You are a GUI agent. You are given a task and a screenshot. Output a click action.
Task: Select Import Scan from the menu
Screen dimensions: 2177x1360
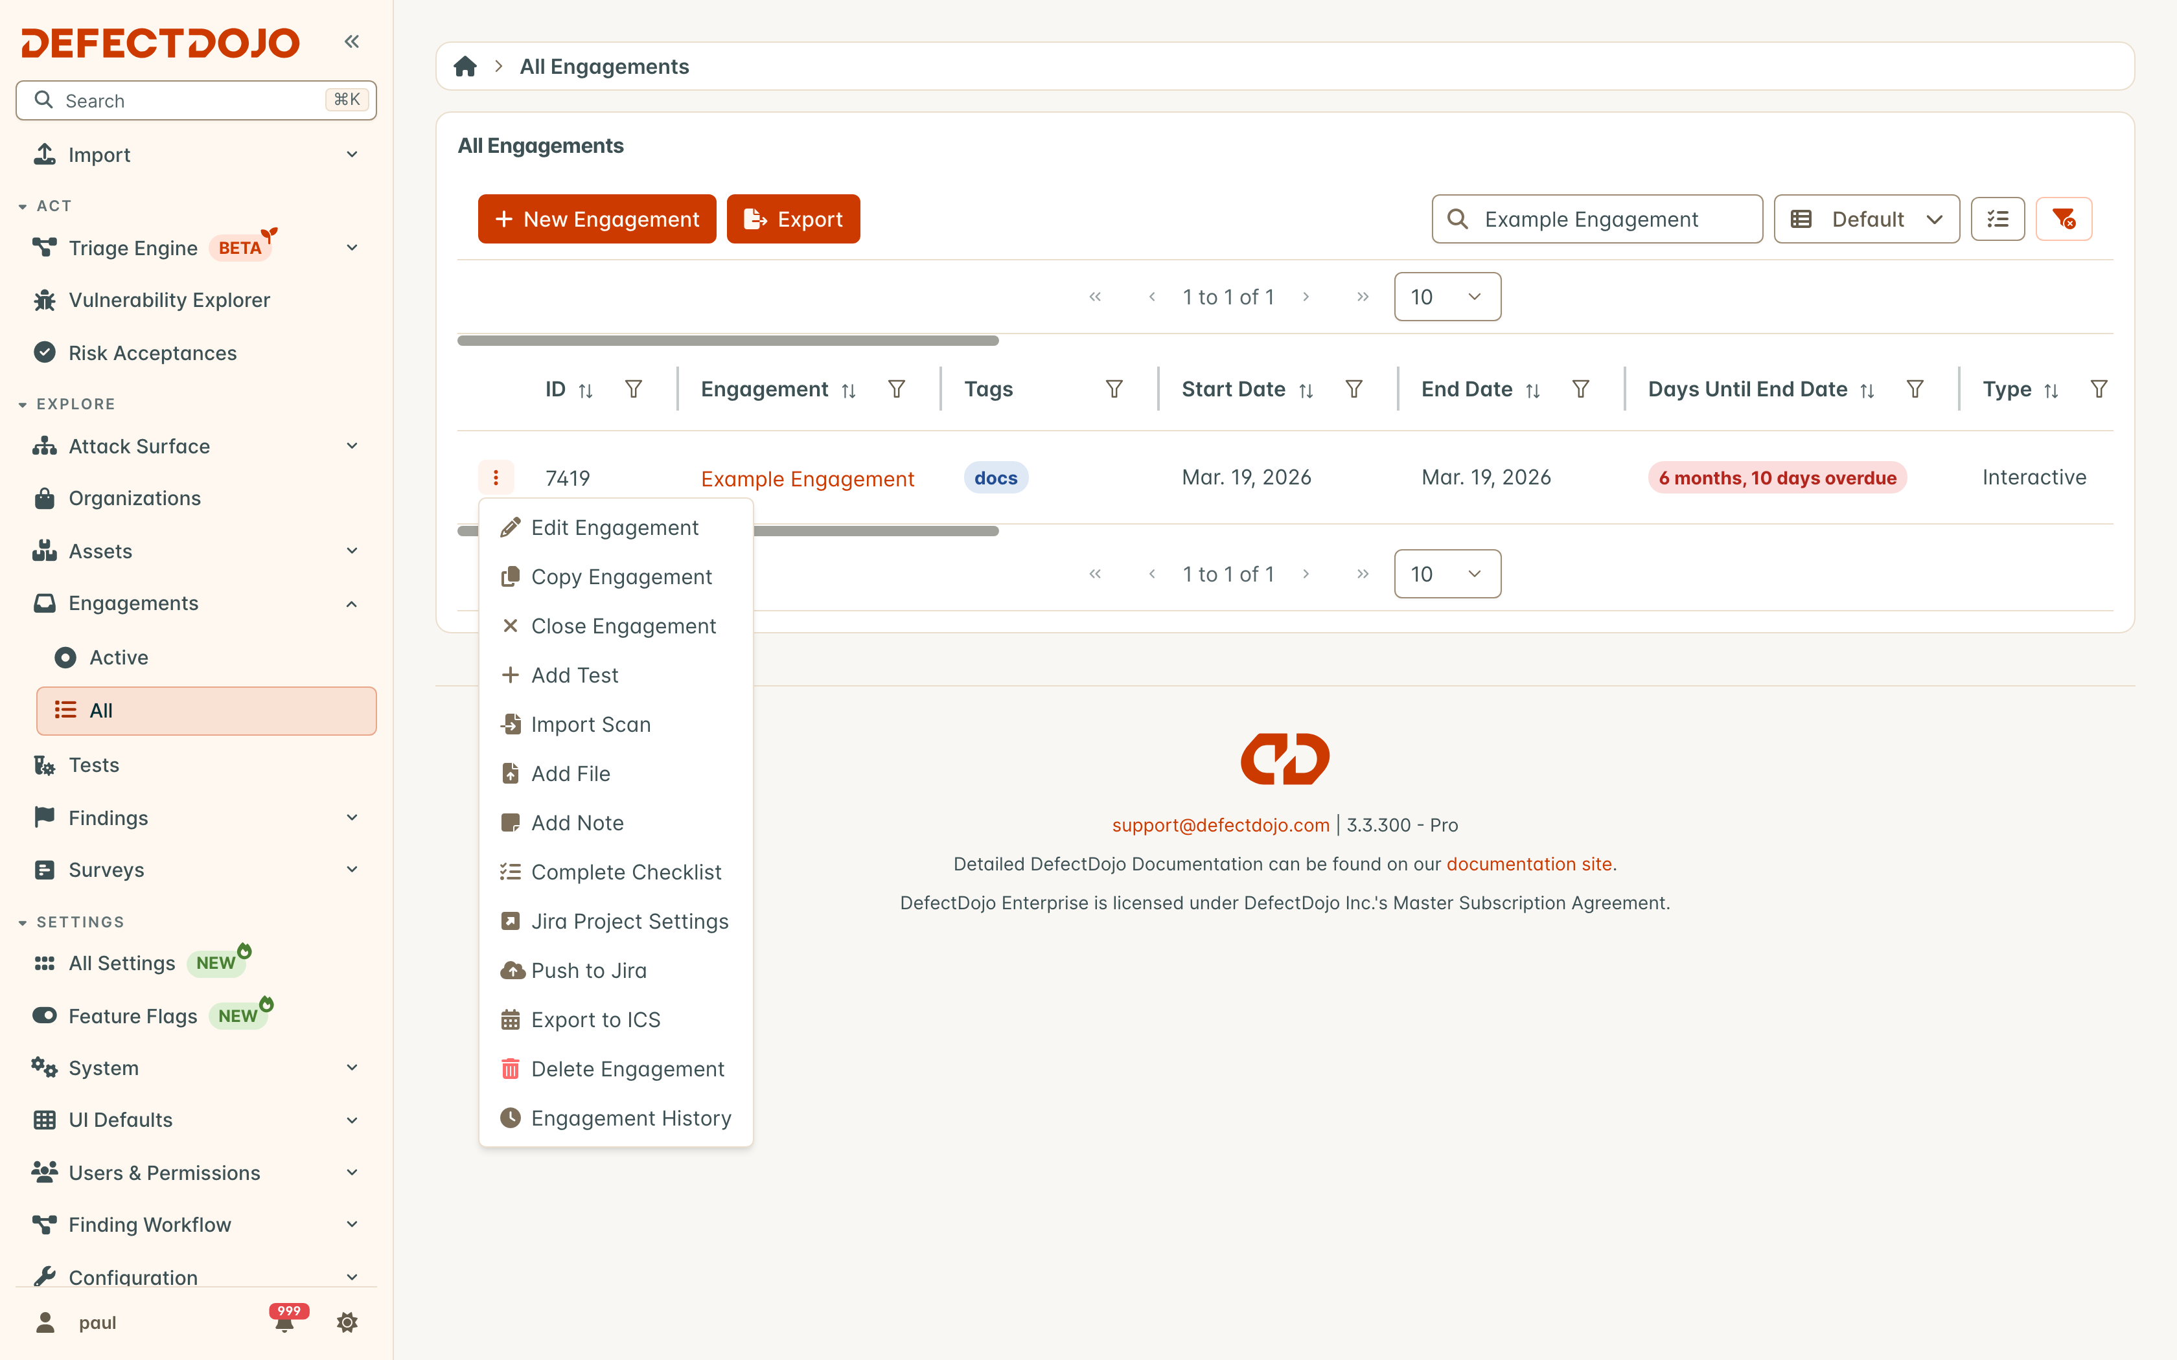point(616,724)
